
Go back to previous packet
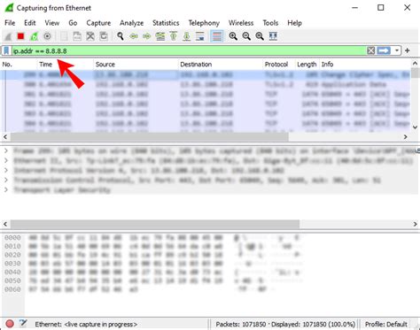(x=134, y=36)
